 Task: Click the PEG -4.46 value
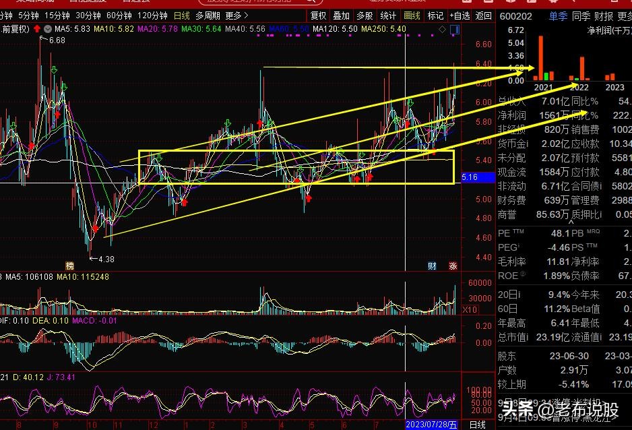pyautogui.click(x=559, y=247)
